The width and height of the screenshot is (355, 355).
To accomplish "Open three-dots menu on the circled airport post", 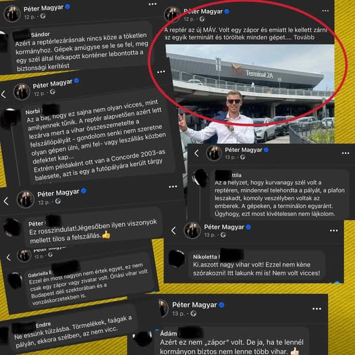I will pyautogui.click(x=325, y=11).
